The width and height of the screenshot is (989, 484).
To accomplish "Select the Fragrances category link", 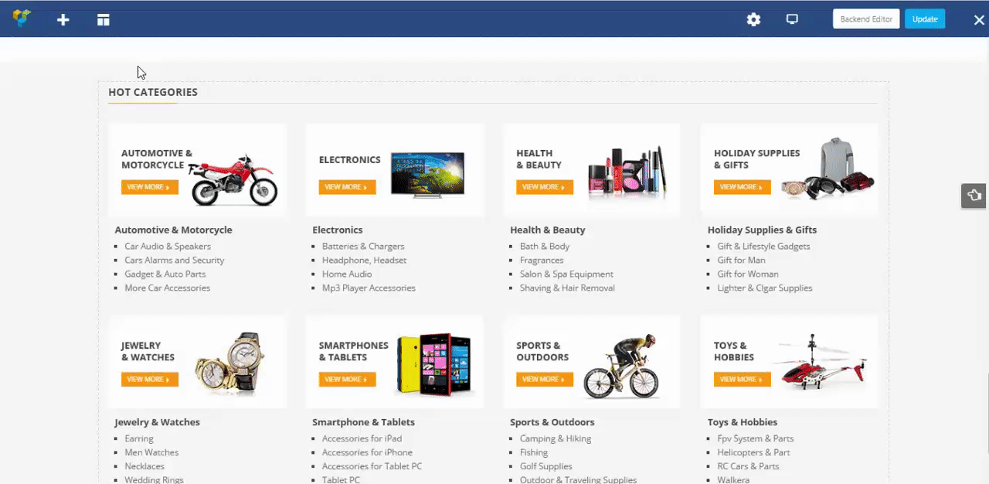I will tap(542, 260).
